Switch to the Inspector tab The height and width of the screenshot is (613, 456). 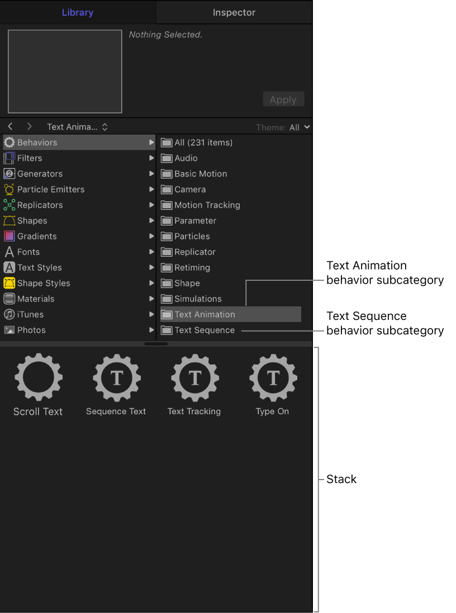(234, 12)
